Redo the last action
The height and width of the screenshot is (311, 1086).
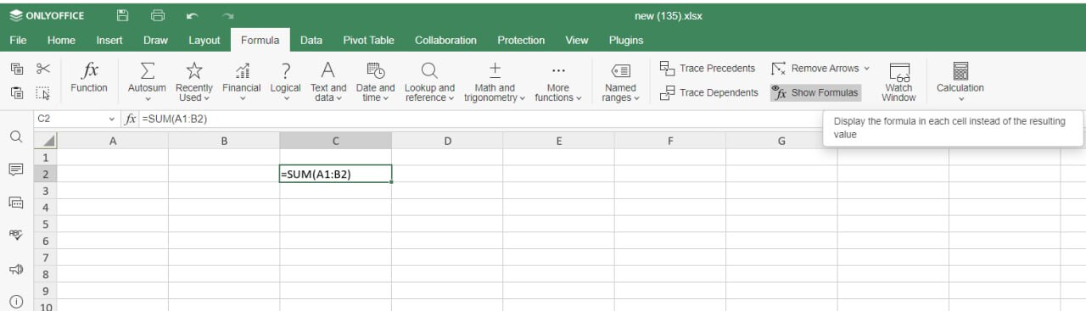point(227,15)
